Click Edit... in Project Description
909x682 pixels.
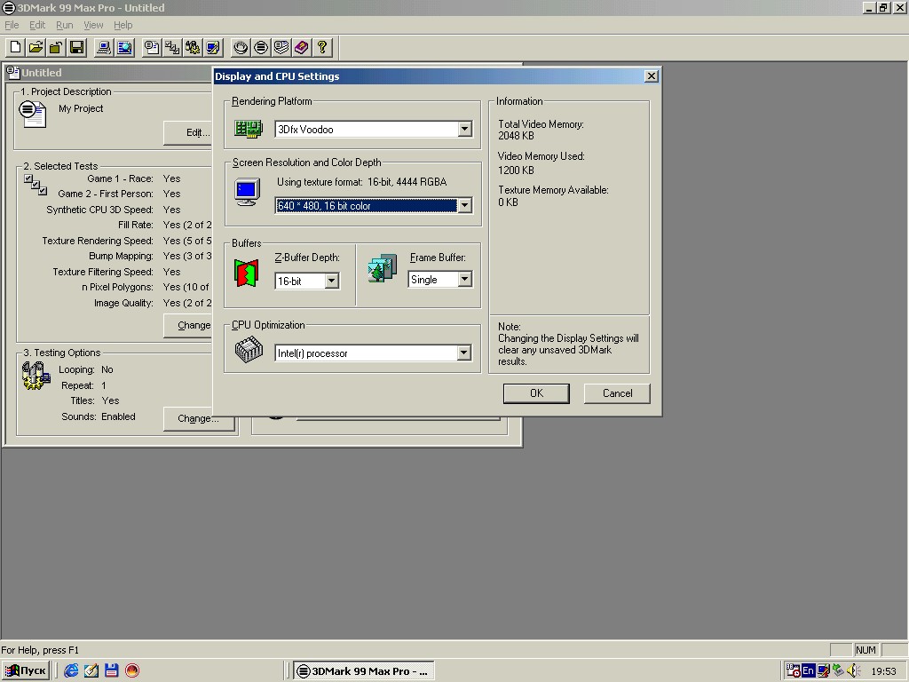click(x=188, y=133)
